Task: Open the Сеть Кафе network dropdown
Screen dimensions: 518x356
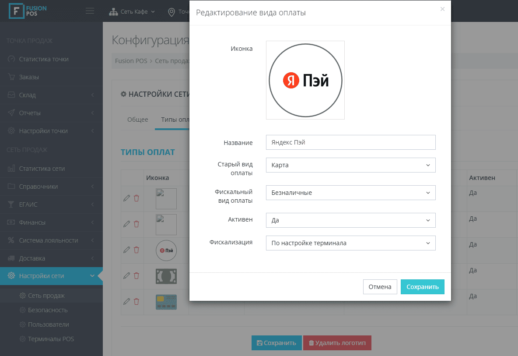Action: 132,12
